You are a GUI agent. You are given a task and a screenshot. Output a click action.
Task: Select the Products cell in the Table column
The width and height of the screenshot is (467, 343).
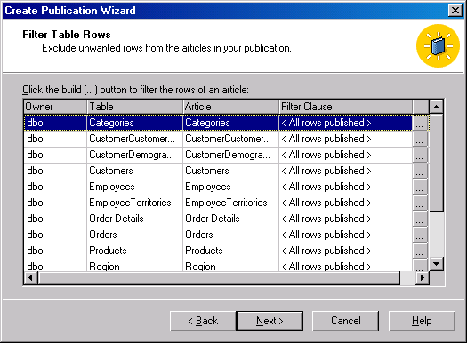pyautogui.click(x=134, y=251)
